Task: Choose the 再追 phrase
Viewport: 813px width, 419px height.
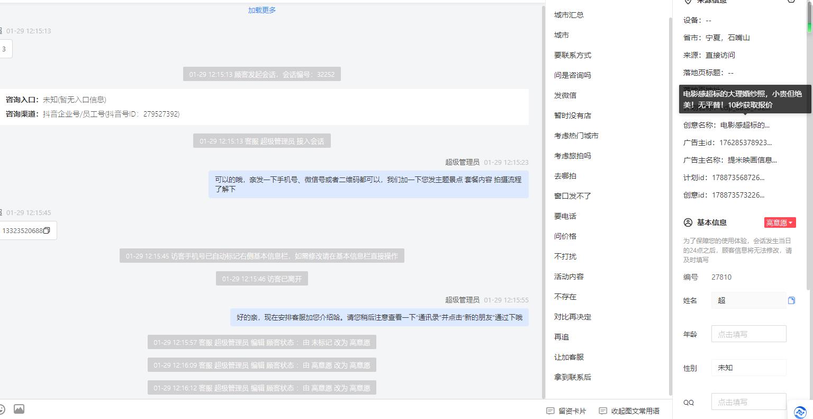Action: [562, 337]
